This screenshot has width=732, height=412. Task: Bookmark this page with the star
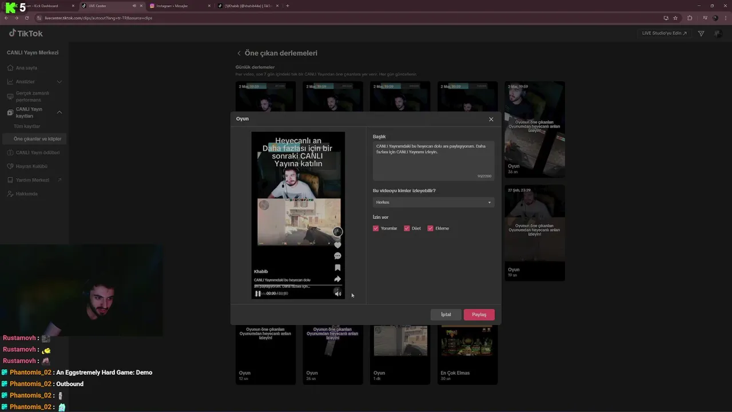pos(675,18)
